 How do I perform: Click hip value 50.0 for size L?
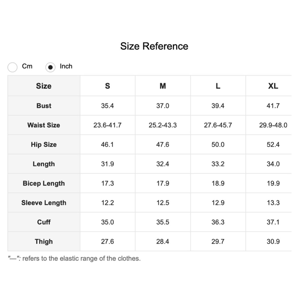point(218,145)
